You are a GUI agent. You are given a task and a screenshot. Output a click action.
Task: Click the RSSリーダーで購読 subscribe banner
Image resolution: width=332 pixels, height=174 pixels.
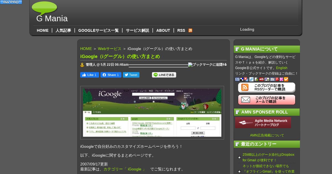[267, 88]
